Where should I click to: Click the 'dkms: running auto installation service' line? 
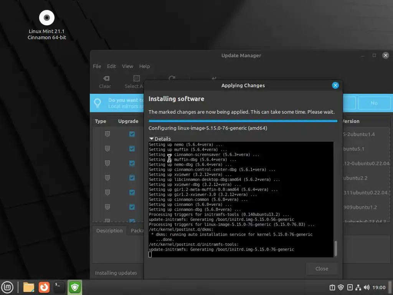coord(232,235)
